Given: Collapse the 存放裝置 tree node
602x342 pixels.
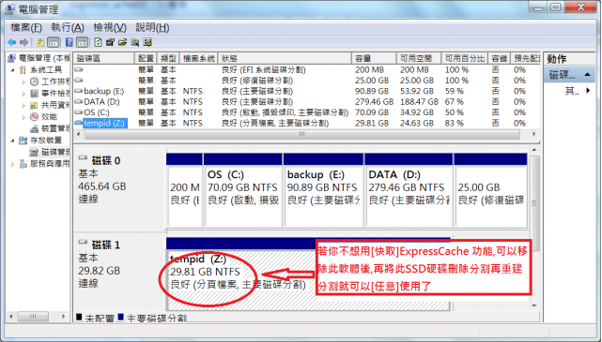Looking at the screenshot, I should pos(12,141).
